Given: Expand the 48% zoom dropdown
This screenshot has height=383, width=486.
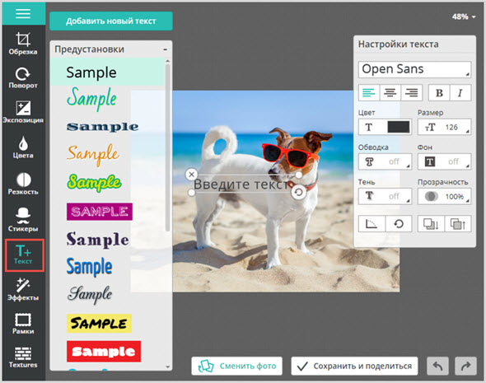Looking at the screenshot, I should [464, 16].
